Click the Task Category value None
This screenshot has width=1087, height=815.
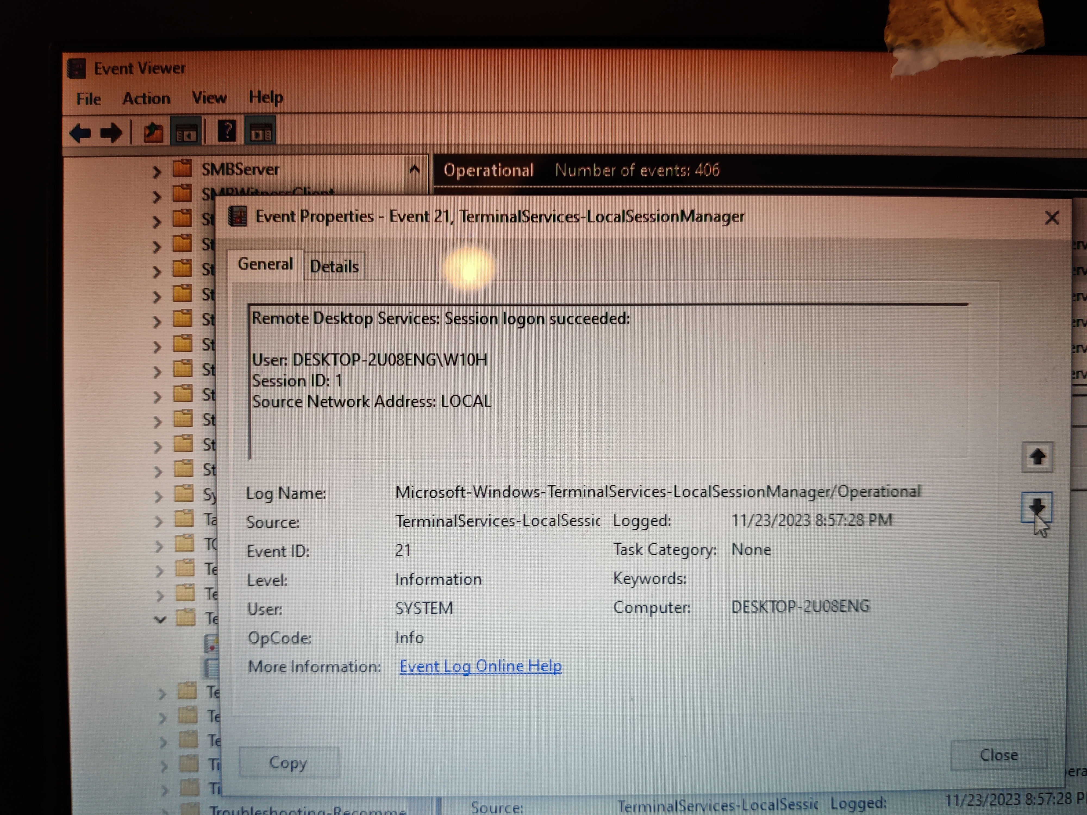pyautogui.click(x=751, y=549)
